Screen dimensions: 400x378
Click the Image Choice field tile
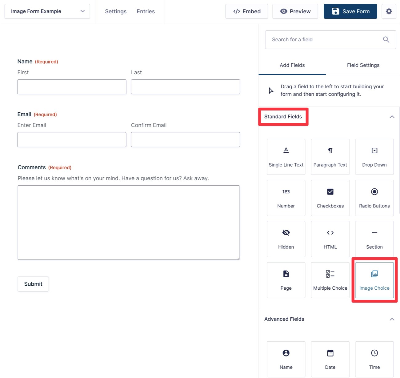[x=374, y=280]
